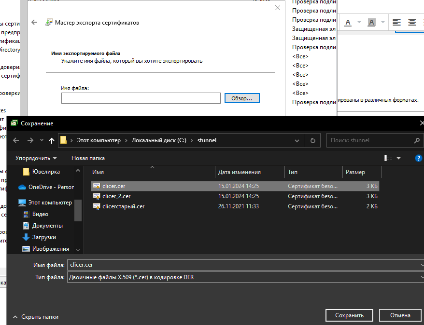Viewport: 424px width, 325px height.
Task: Click clicerстарый.cer certificate icon
Action: (96, 206)
